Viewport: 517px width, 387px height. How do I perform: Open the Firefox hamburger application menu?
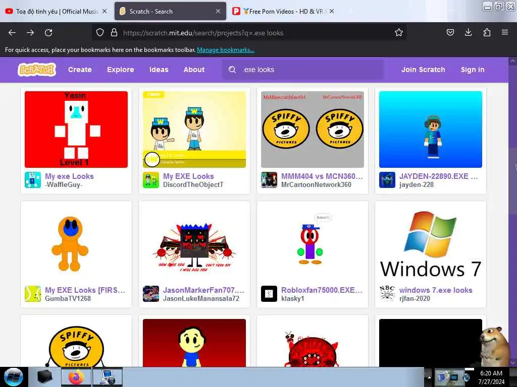click(x=505, y=33)
